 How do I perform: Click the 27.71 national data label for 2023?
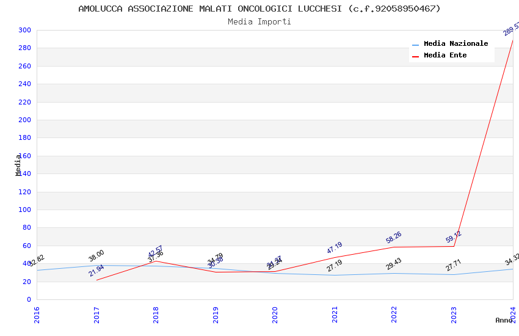[454, 265]
